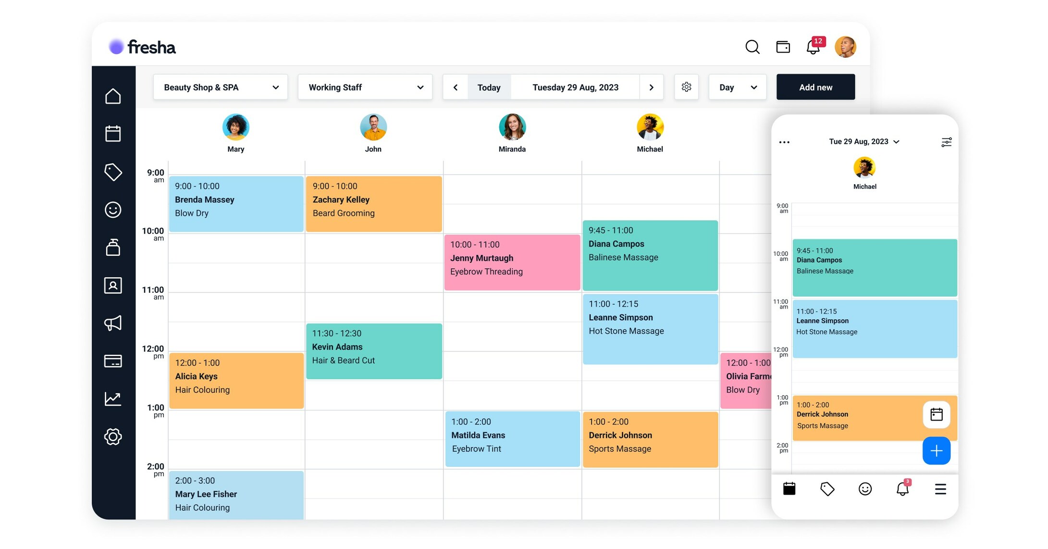The height and width of the screenshot is (549, 1048).
Task: Toggle date navigation to previous day
Action: coord(456,87)
